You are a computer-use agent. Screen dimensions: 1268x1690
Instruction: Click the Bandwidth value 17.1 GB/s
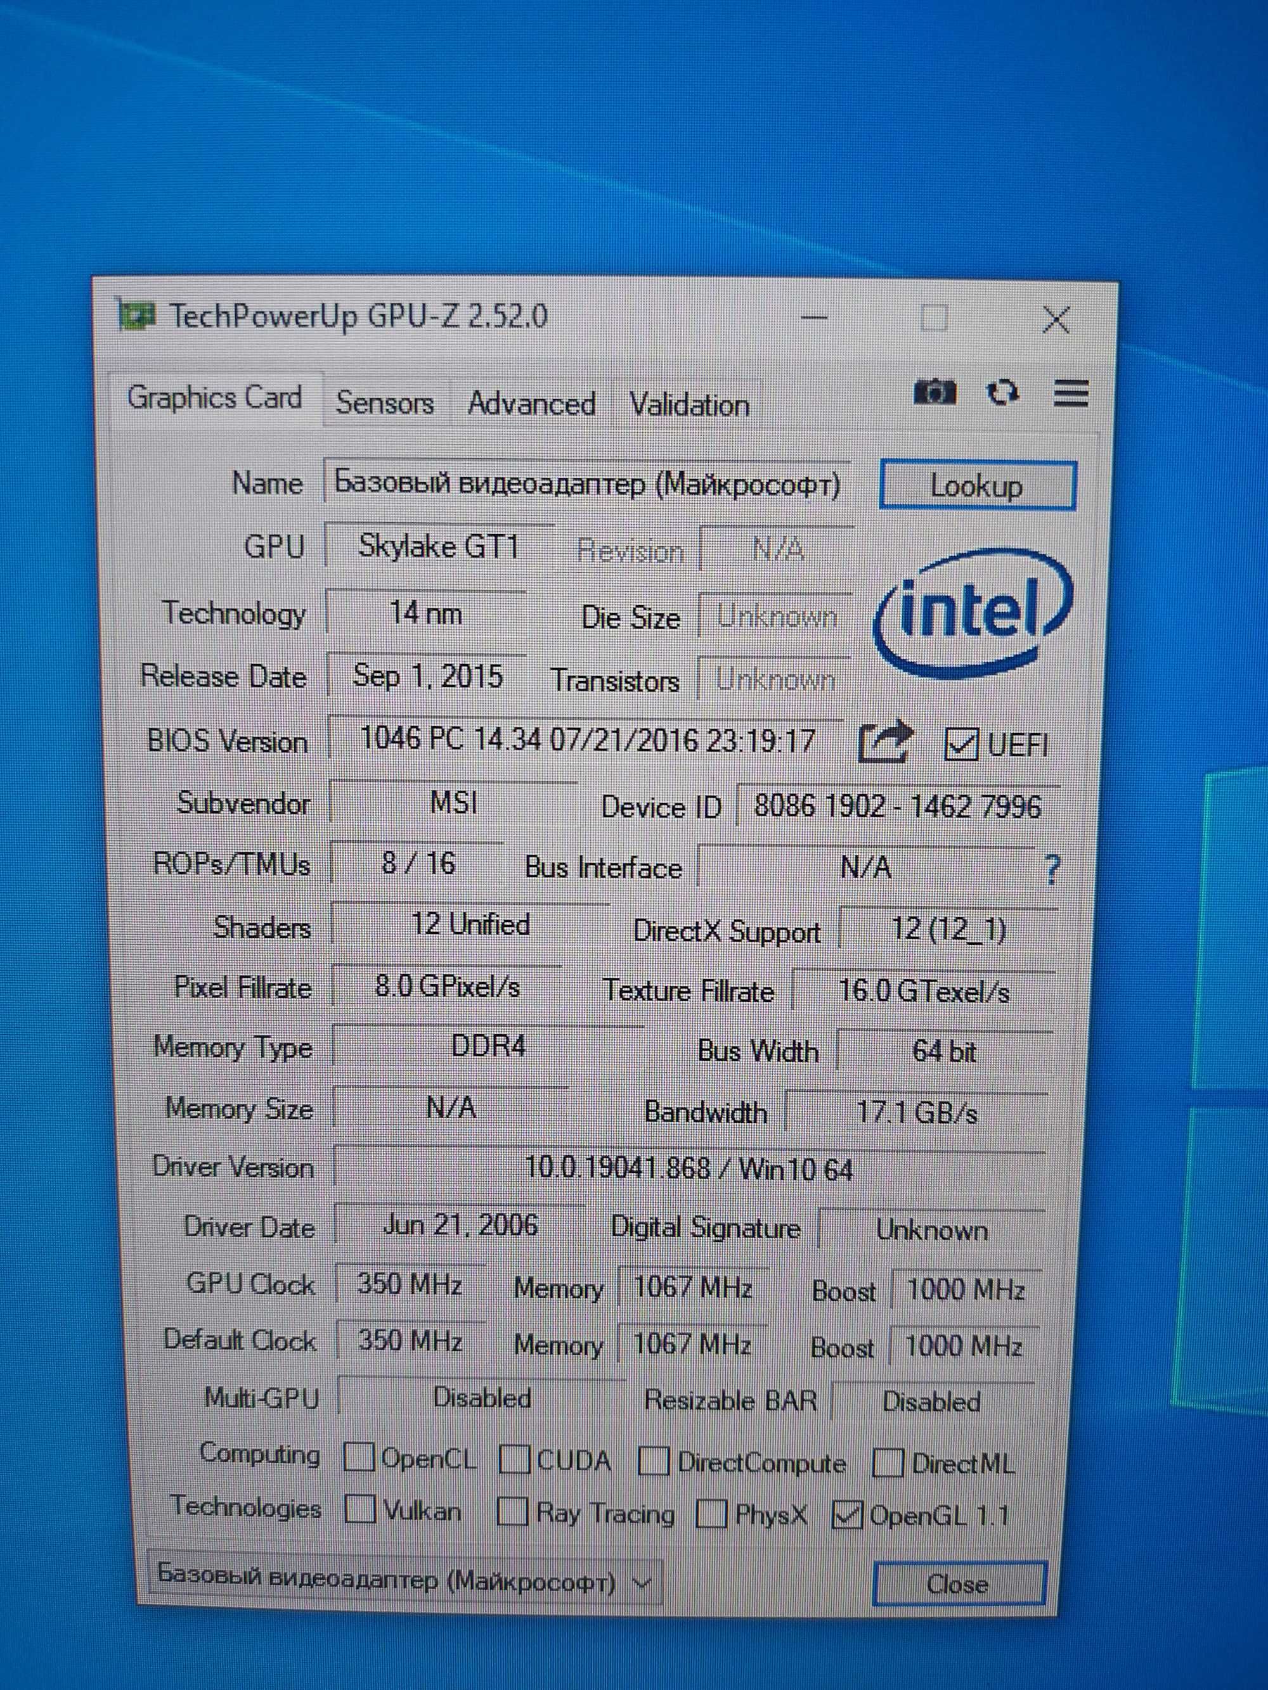point(916,1112)
